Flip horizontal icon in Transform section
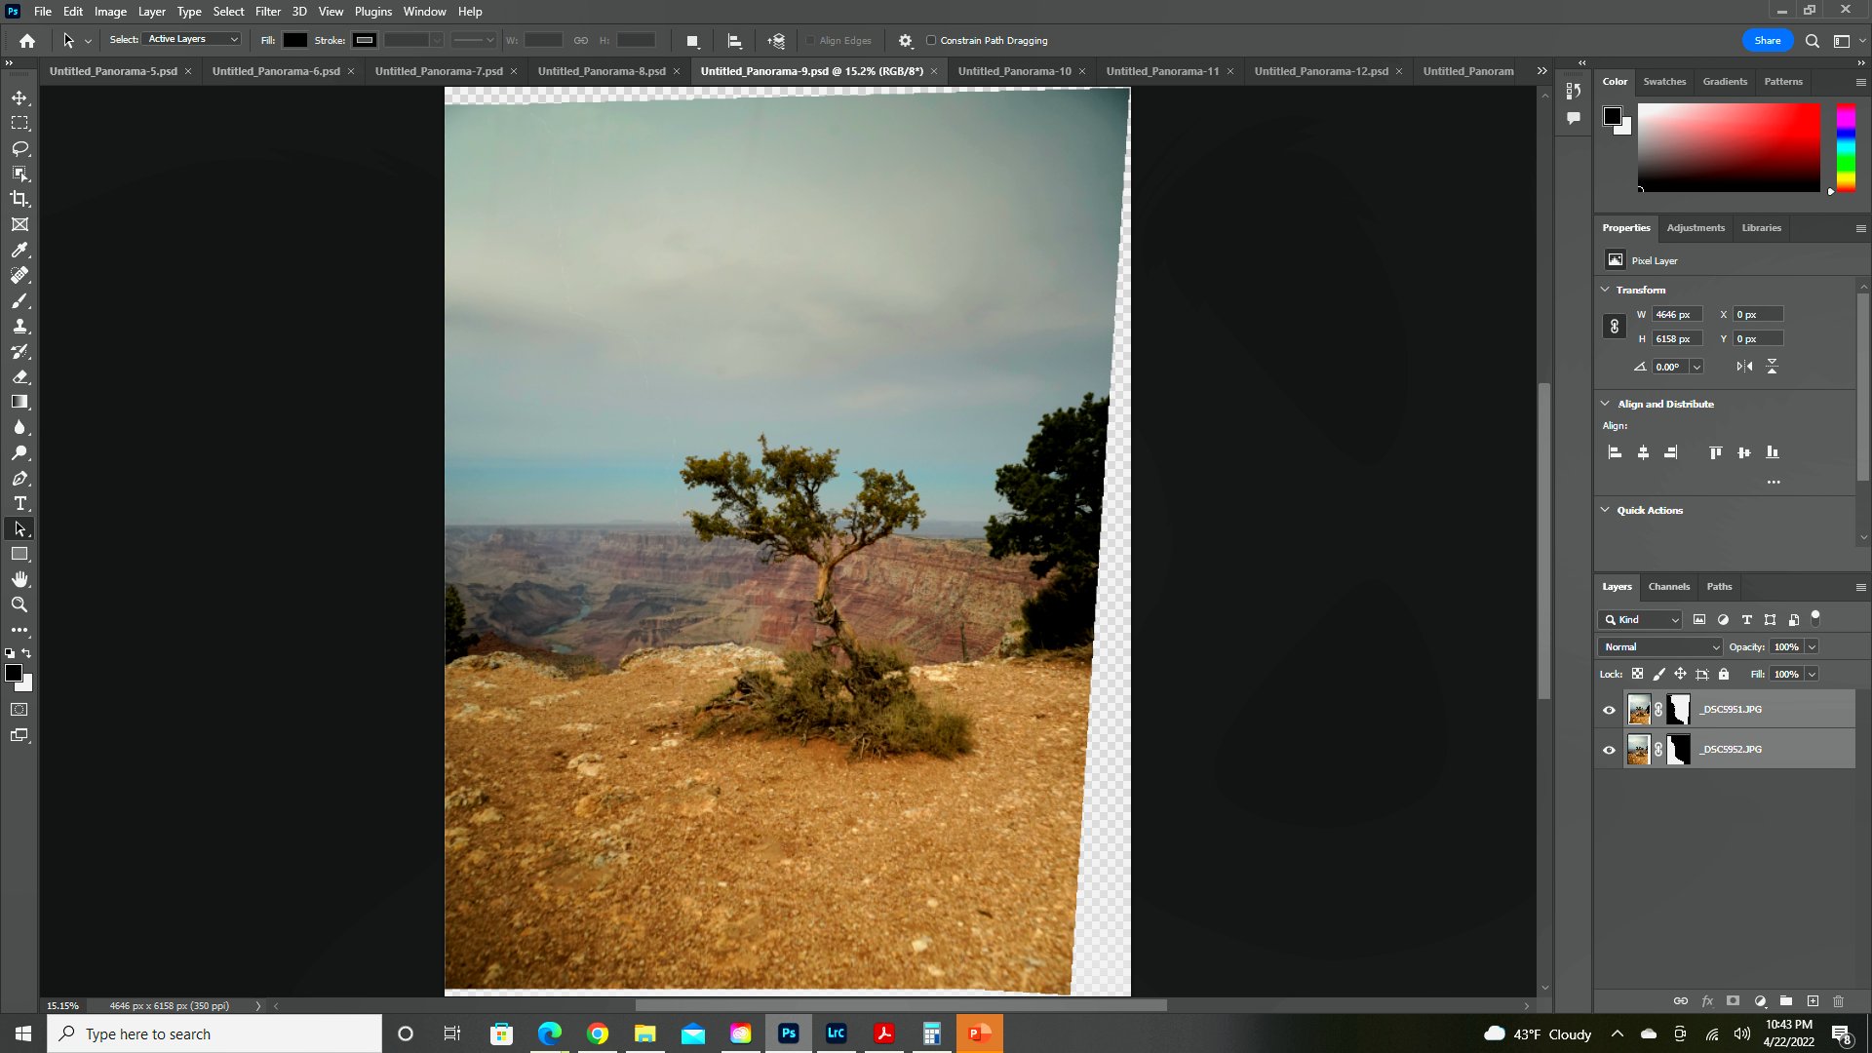 tap(1744, 367)
